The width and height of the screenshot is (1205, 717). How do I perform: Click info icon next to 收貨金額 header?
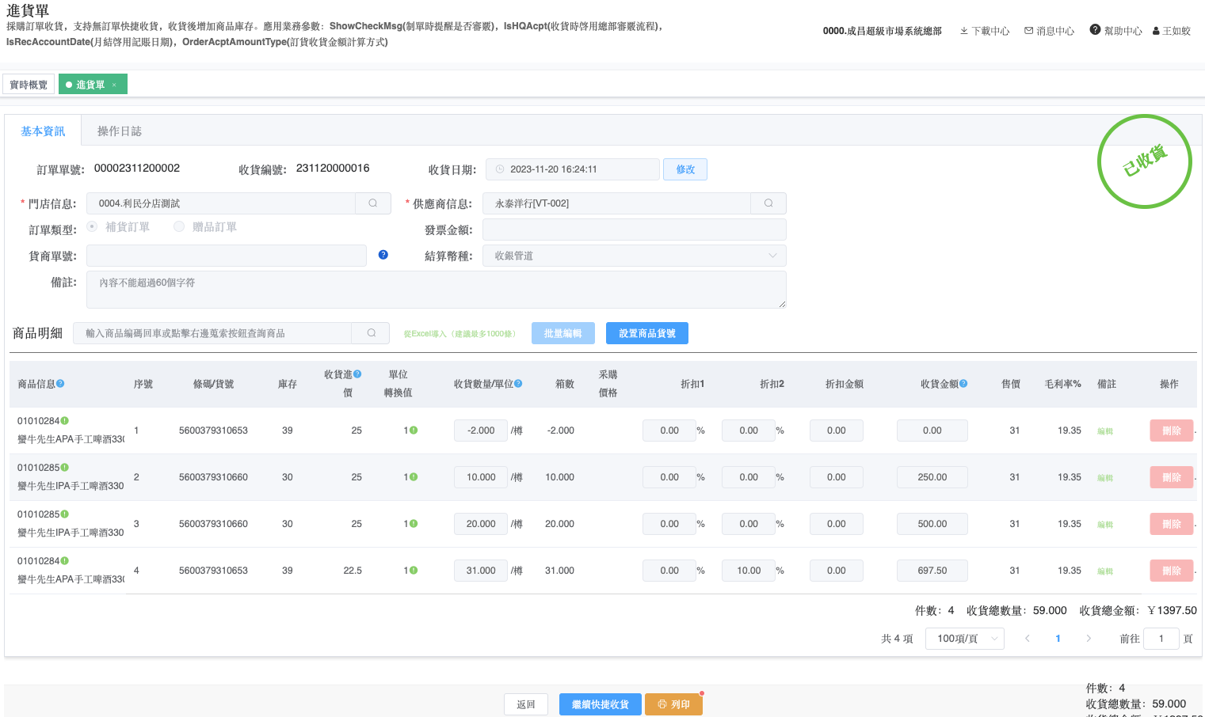point(963,384)
